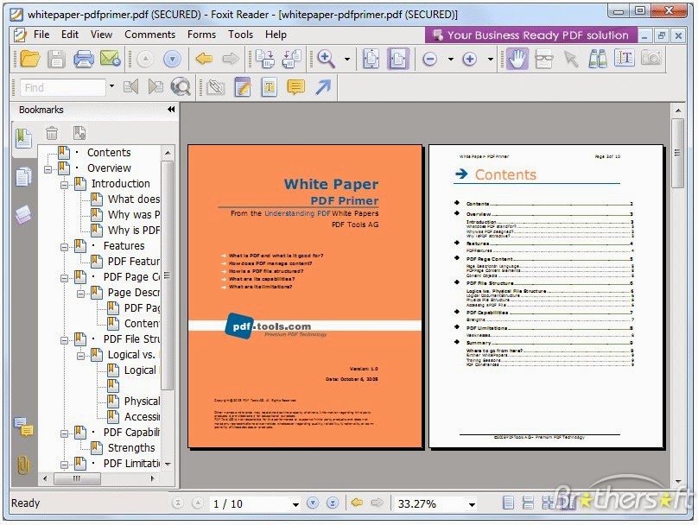Viewport: 698px width, 525px height.
Task: Open the Comments menu
Action: pos(150,35)
